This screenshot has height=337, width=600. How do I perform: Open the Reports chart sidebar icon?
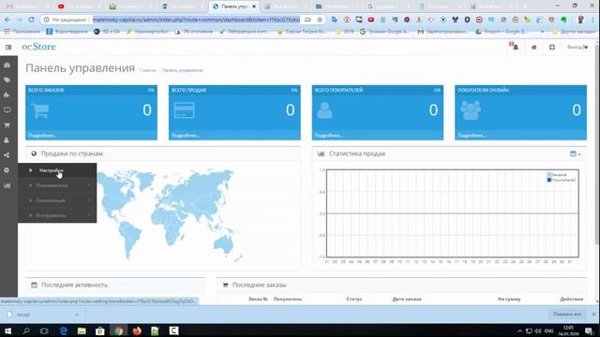(7, 185)
